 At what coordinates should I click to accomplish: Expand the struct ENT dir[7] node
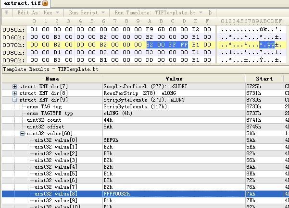[x=14, y=87]
